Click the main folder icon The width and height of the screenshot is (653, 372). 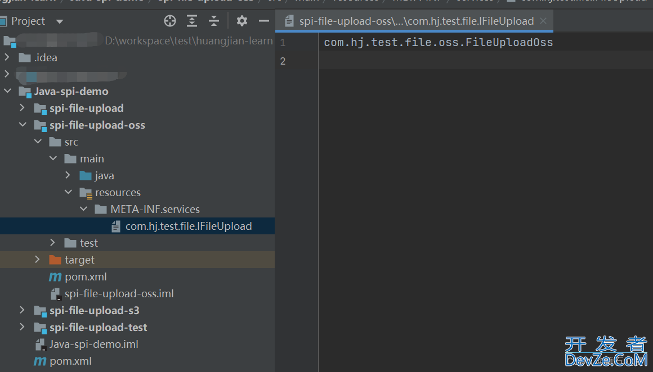coord(71,159)
